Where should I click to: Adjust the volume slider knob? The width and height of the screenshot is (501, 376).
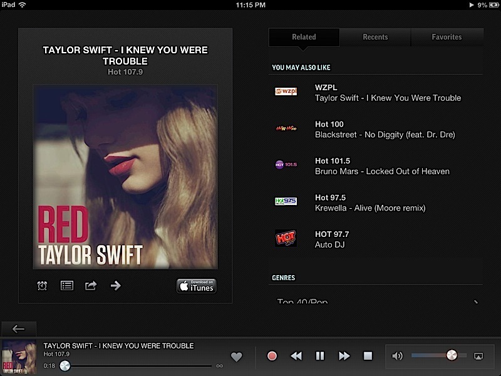click(x=452, y=355)
